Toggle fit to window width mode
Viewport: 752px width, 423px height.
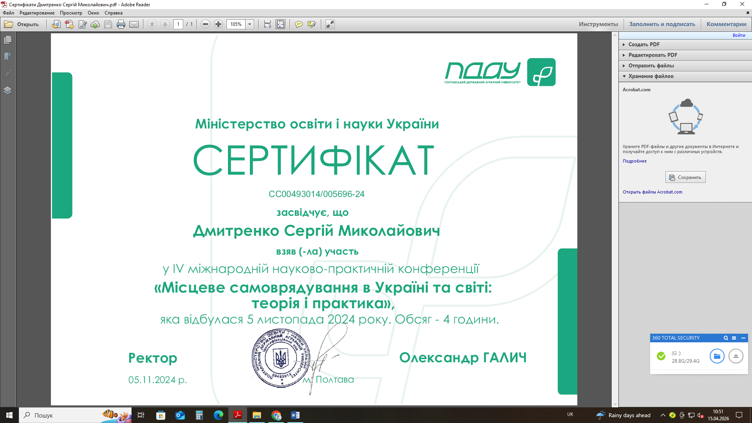(267, 24)
